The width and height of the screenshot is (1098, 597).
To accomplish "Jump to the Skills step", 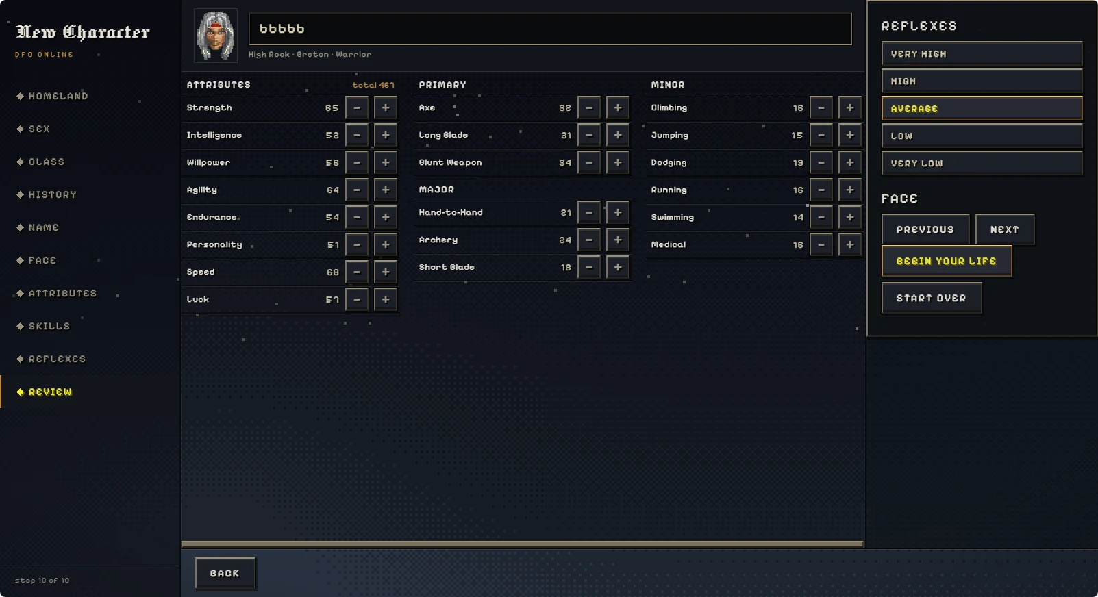I will point(90,326).
